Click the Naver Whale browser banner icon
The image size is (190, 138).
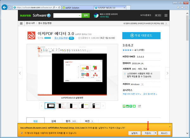click(x=96, y=15)
